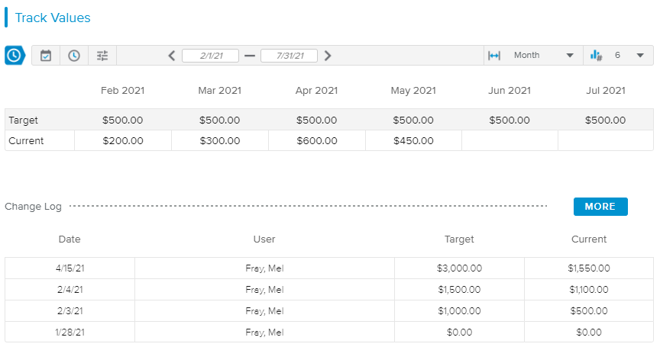Click the Track Values section title
Screen dimensions: 660x347
point(53,18)
